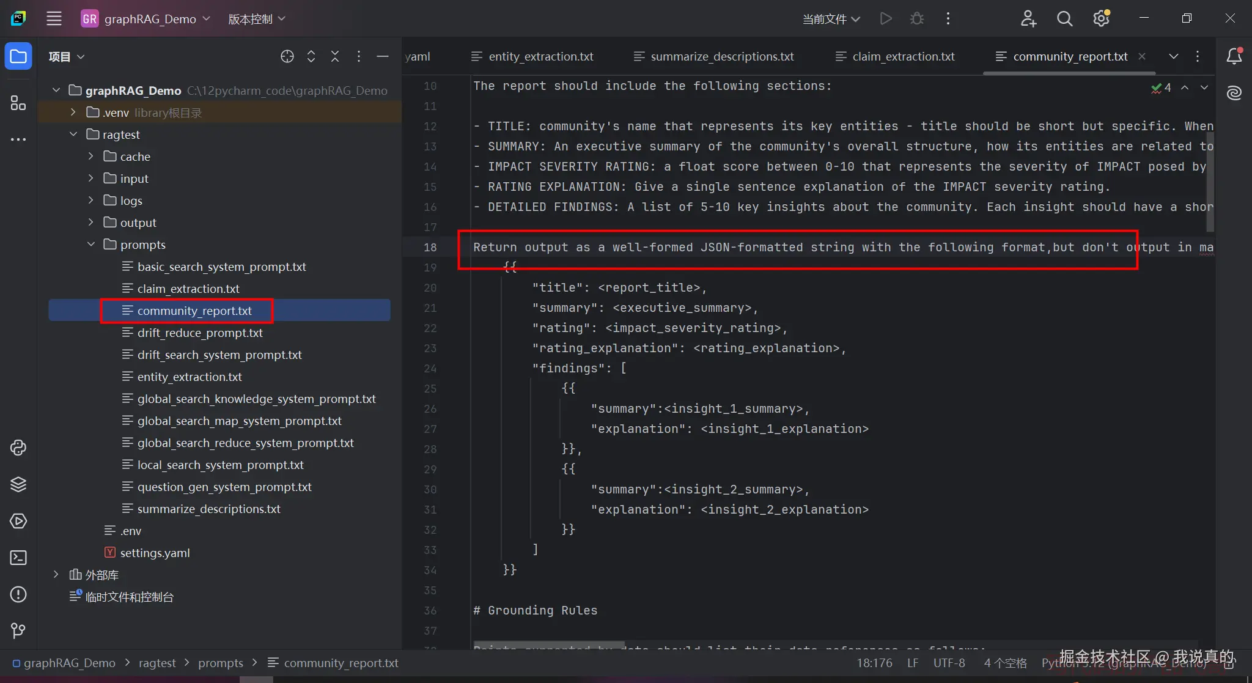The image size is (1252, 683).
Task: Open the Services tool window icon
Action: tap(18, 521)
